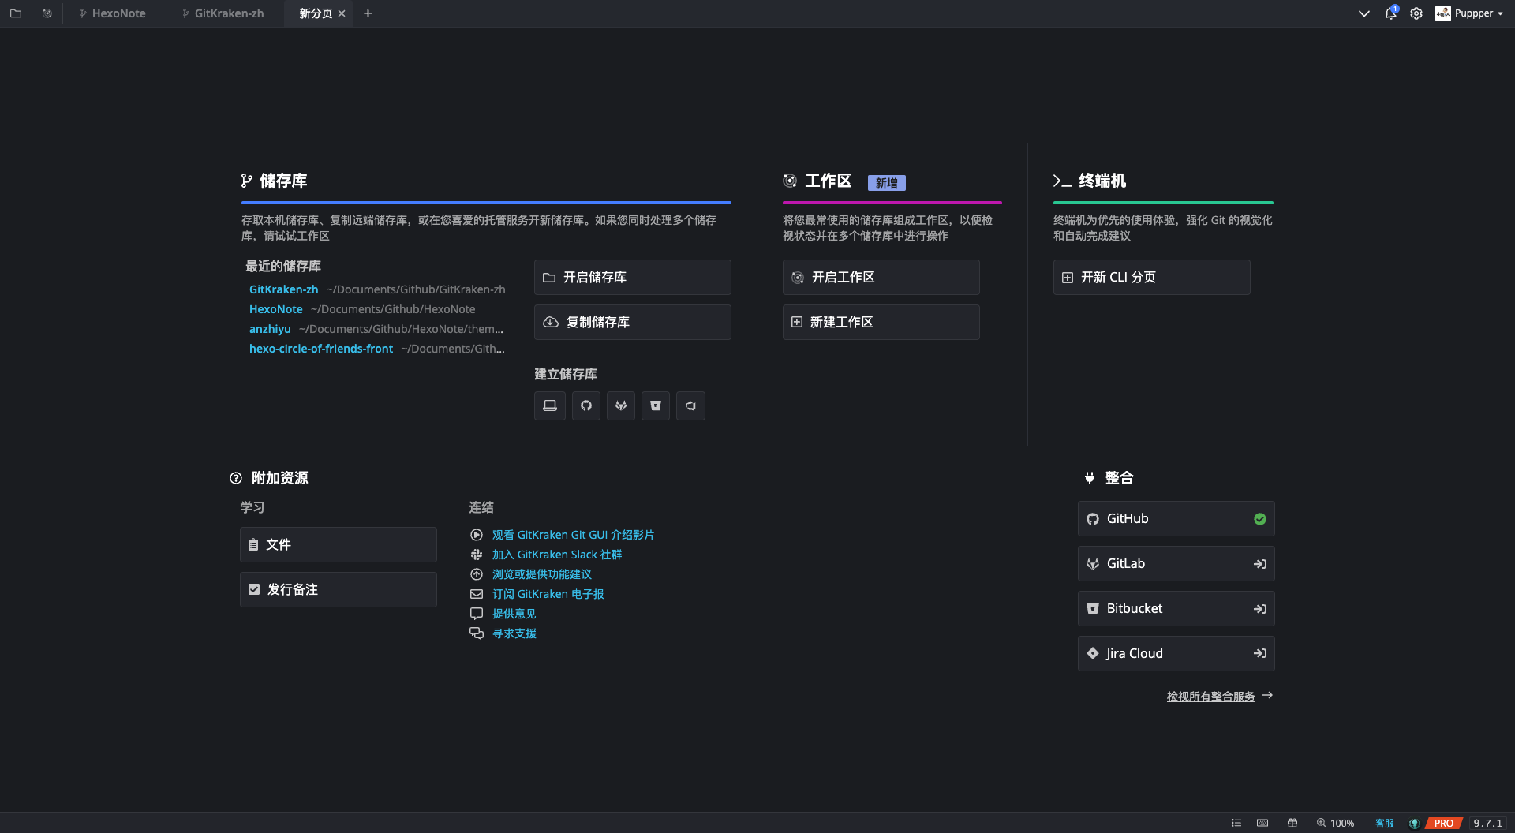The image size is (1515, 833).
Task: Connect the Bitbucket integration
Action: pyautogui.click(x=1176, y=609)
